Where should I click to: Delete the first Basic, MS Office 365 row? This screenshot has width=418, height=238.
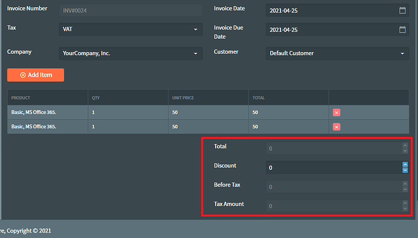336,113
